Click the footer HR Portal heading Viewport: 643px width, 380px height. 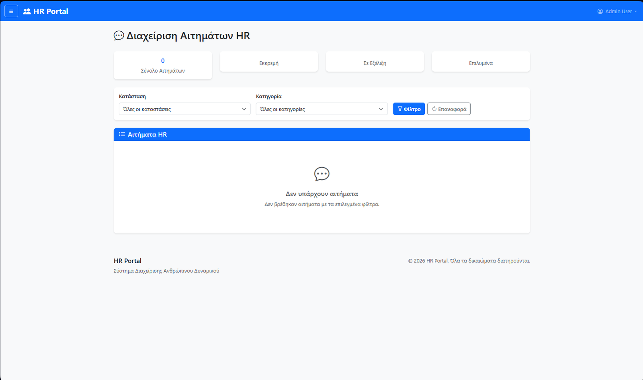pyautogui.click(x=127, y=261)
